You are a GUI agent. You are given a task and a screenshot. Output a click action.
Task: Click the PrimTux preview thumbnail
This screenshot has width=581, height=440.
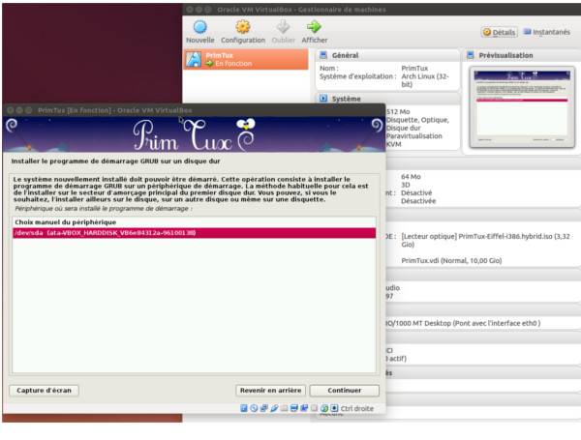[522, 107]
